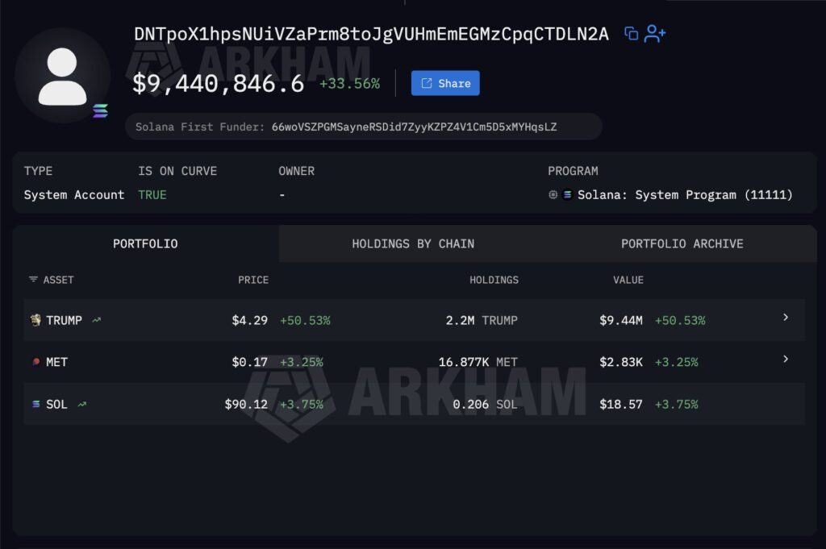Click the trend chart icon next to TRUMP
Screen dimensions: 826x549
pyautogui.click(x=97, y=320)
